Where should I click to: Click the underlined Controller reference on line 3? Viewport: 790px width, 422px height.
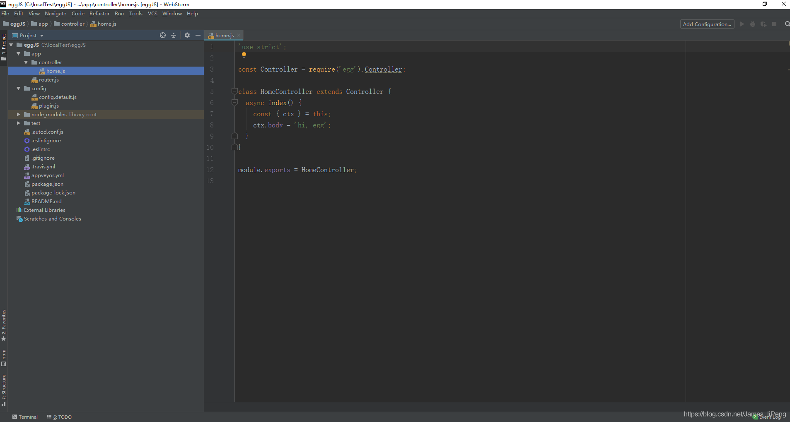(x=383, y=70)
